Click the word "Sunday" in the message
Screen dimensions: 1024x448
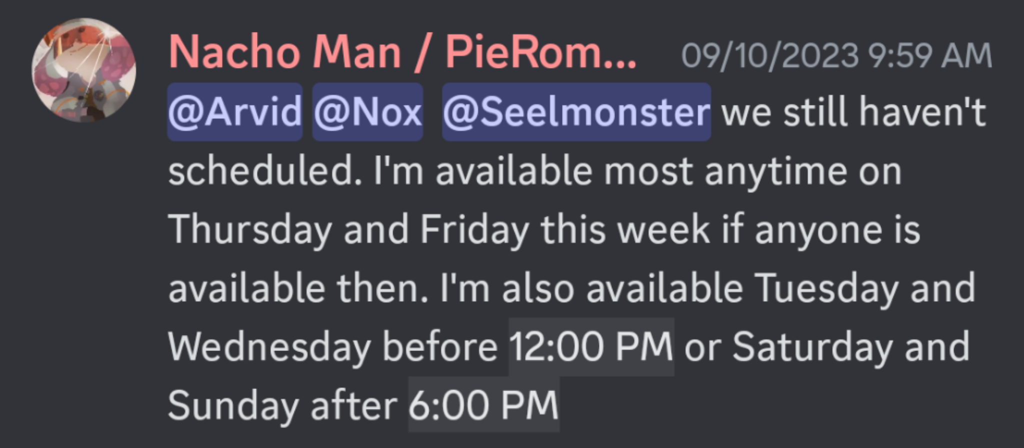tap(233, 404)
